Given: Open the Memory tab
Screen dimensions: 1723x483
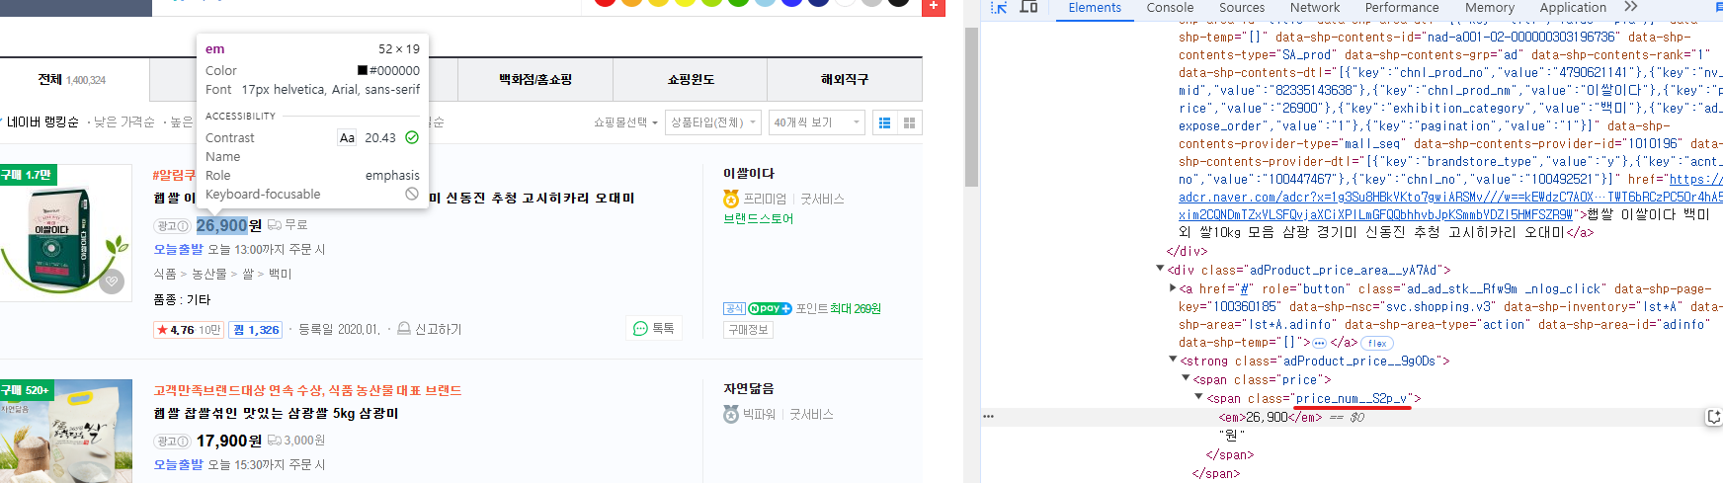Looking at the screenshot, I should 1490,8.
